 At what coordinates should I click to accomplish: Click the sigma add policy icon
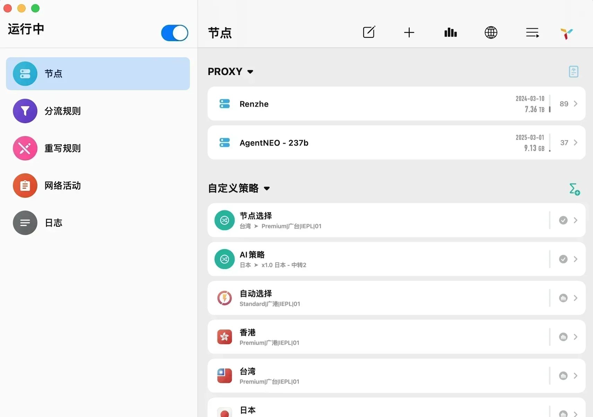(x=575, y=189)
